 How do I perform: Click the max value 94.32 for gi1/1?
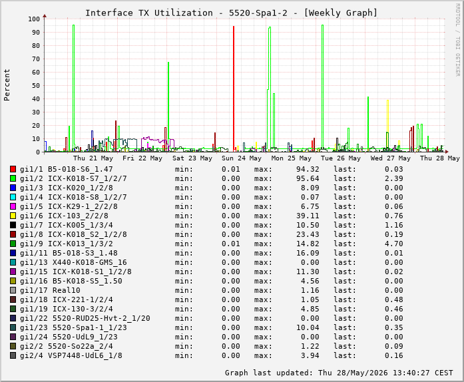click(308, 169)
